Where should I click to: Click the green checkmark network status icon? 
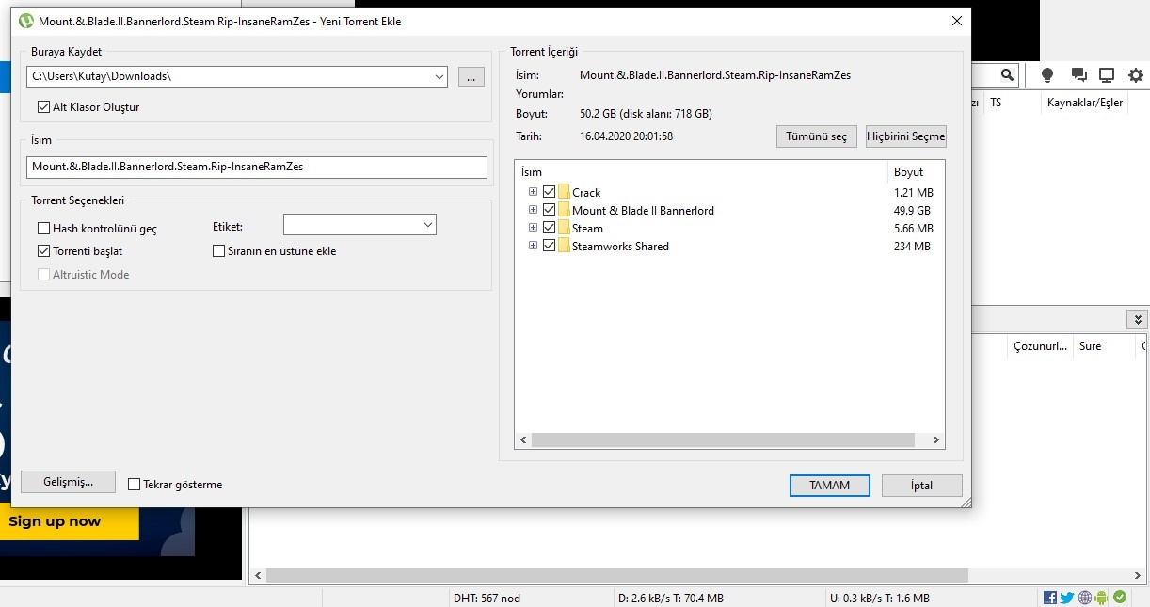tap(1120, 598)
